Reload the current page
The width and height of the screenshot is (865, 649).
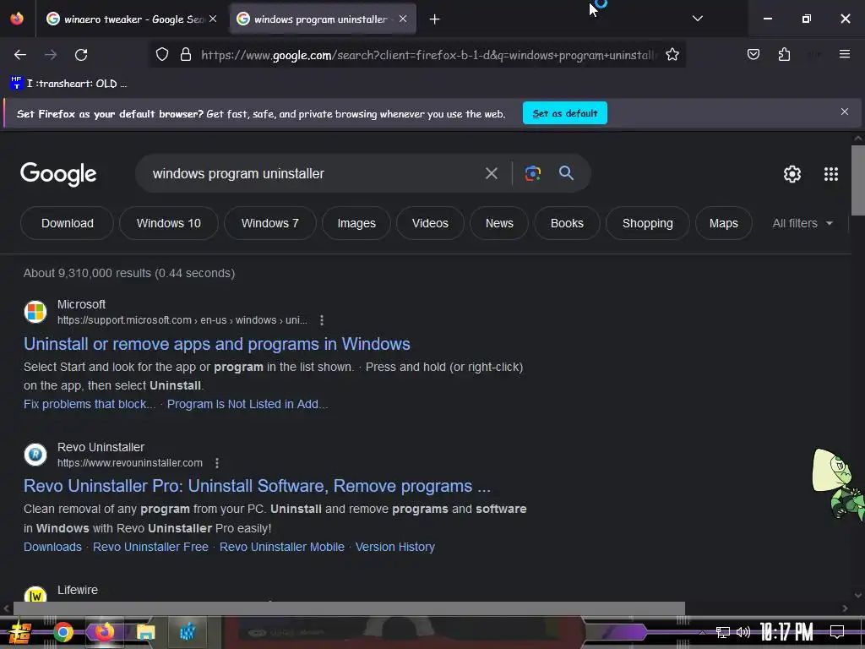[81, 55]
